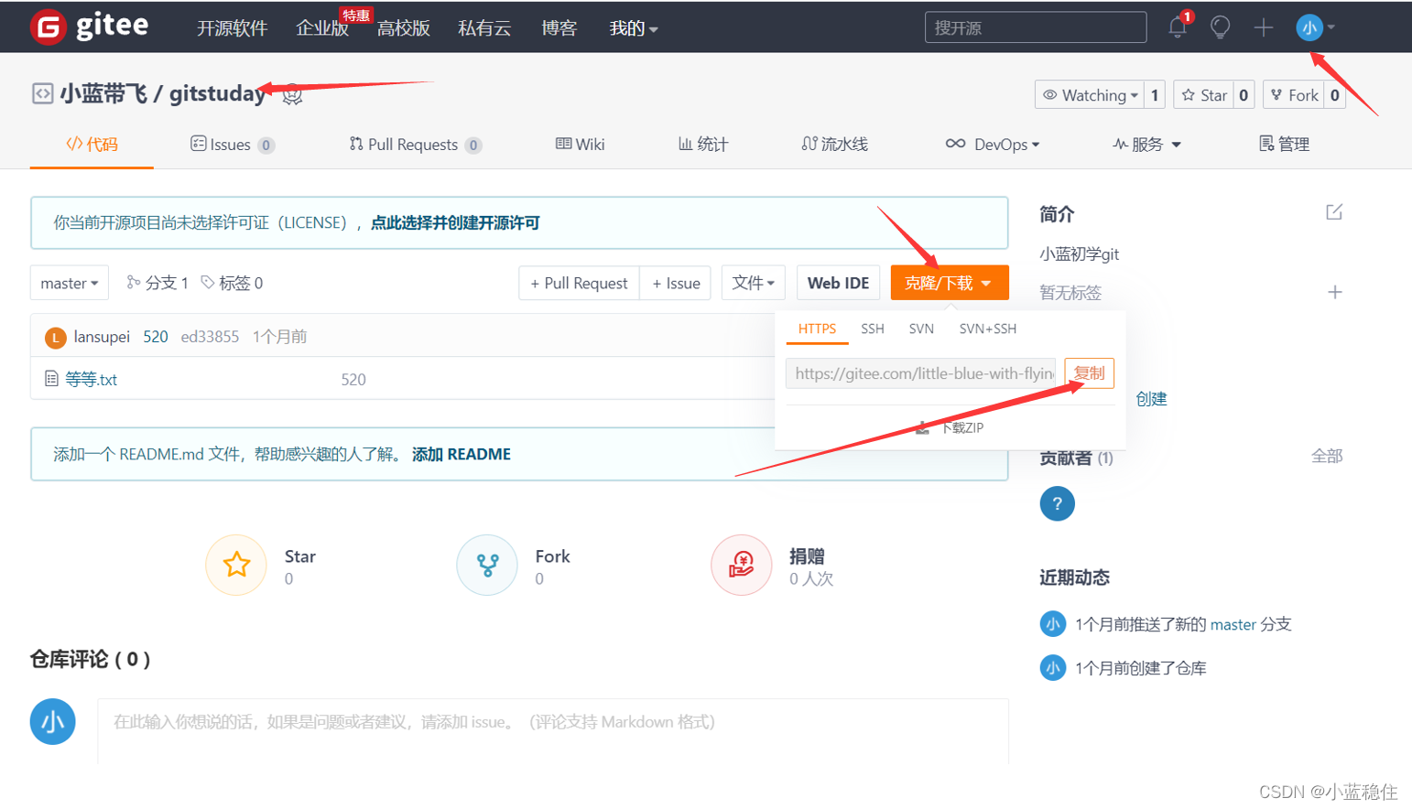
Task: Open the 等等.txt file
Action: [92, 379]
